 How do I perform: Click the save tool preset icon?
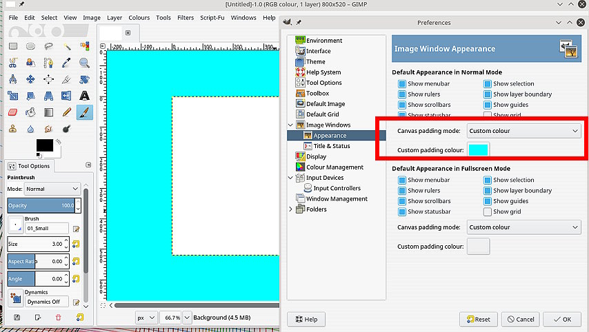click(x=17, y=318)
